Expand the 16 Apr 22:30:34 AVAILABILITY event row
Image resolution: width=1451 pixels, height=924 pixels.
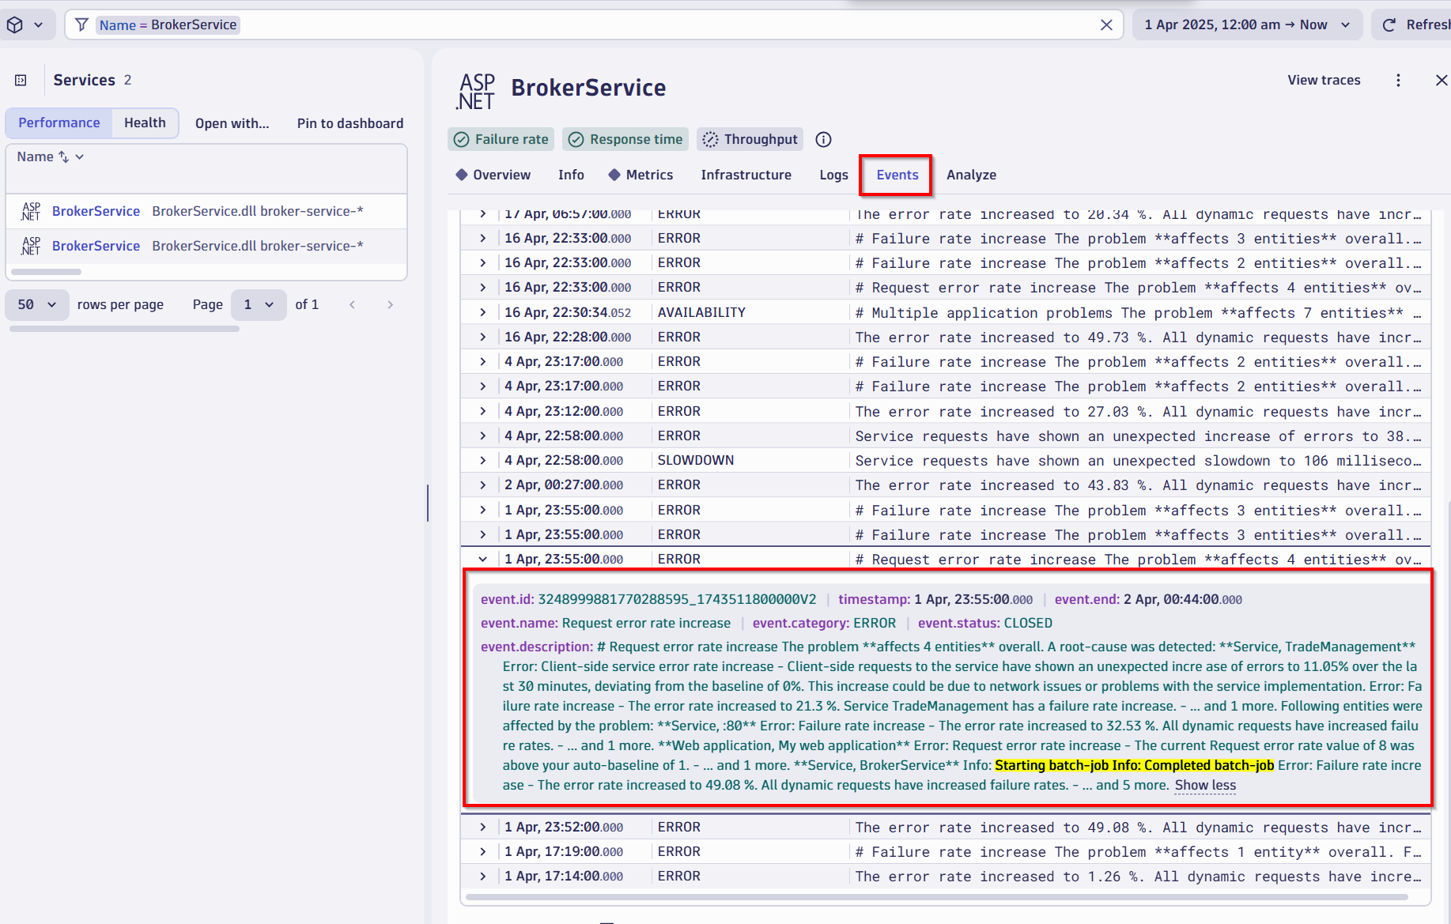(x=482, y=313)
